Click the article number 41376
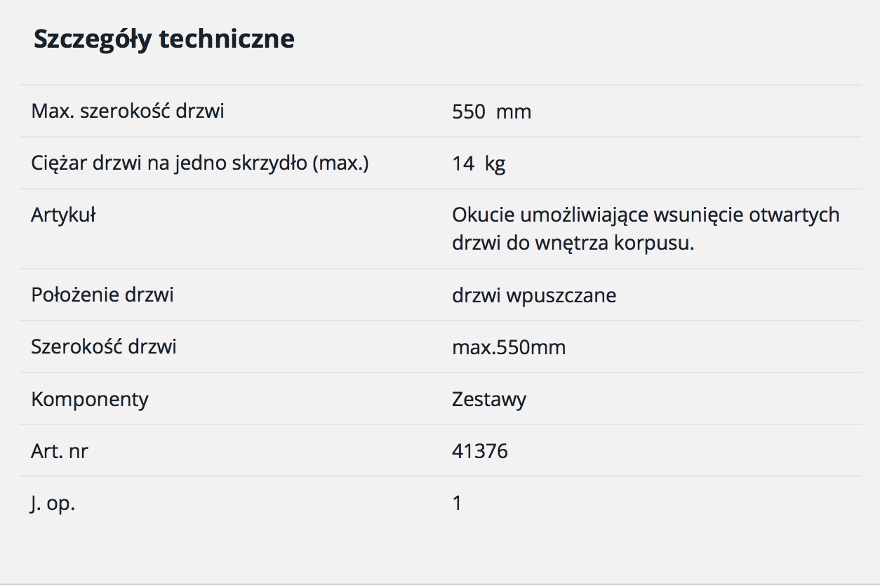880x585 pixels. coord(480,451)
